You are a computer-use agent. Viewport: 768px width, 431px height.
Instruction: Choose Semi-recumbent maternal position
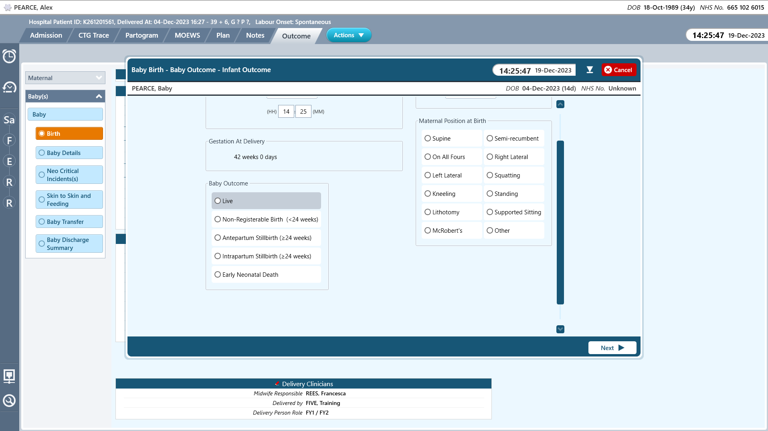click(514, 138)
